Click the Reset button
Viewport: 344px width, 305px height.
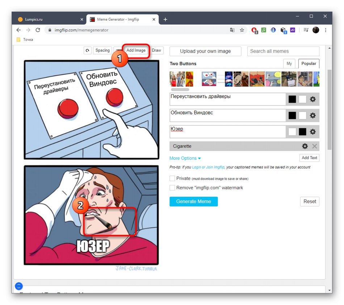310,201
